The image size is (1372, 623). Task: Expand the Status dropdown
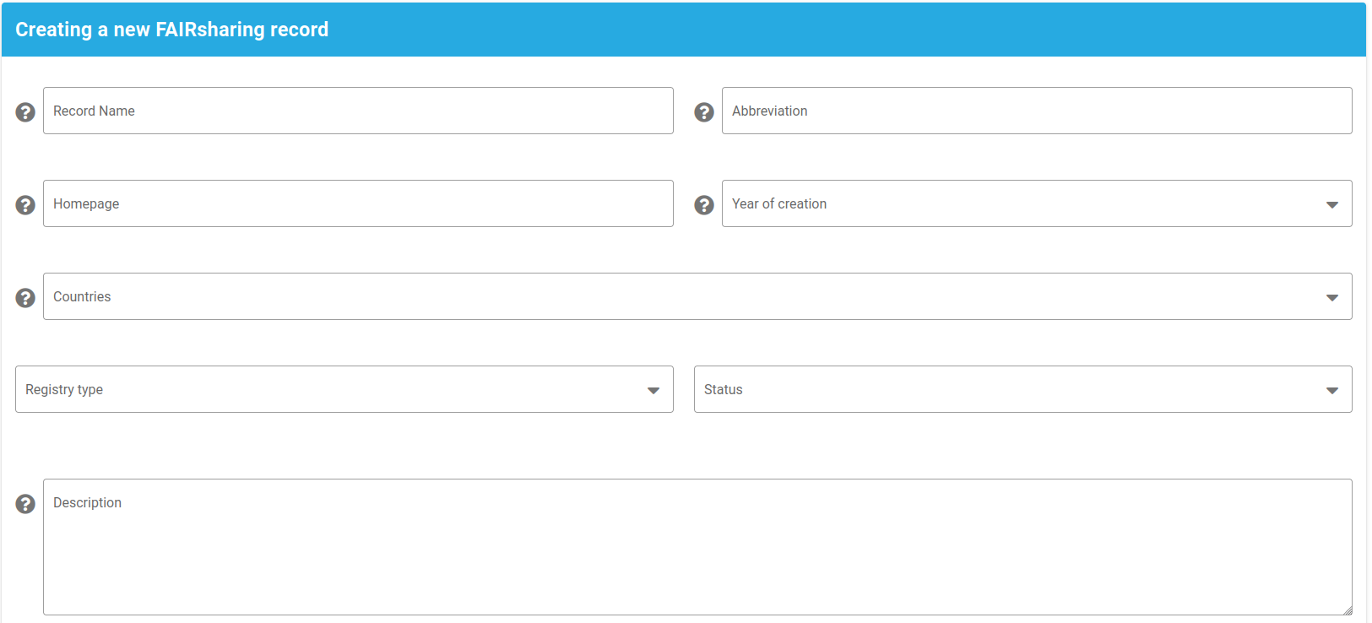[x=1023, y=389]
